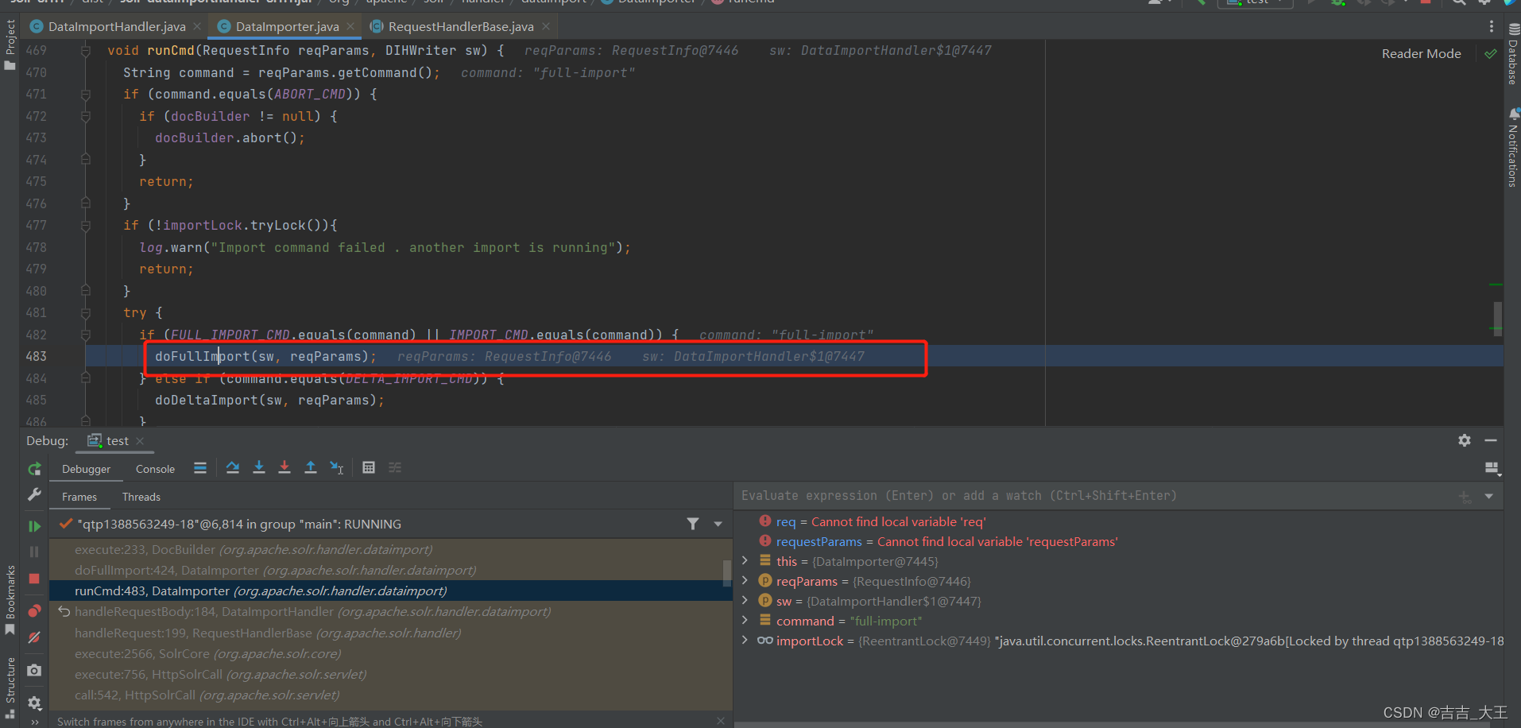
Task: Open the Bookmarks tool window
Action: pos(10,600)
